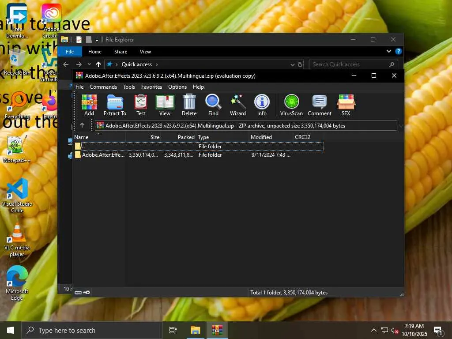Open the Options menu

point(177,87)
